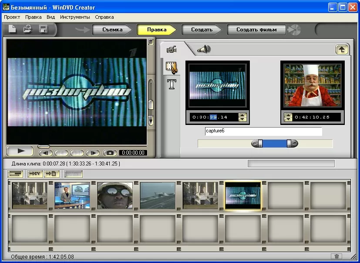The image size is (360, 263).
Task: Toggle fullscreen preview button
Action: (x=151, y=42)
